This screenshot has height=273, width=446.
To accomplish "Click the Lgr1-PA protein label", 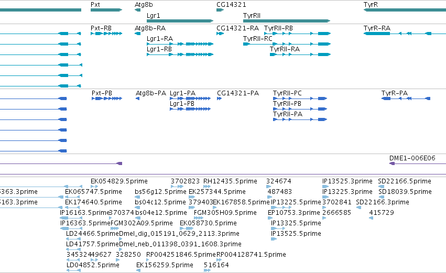I will coord(182,93).
